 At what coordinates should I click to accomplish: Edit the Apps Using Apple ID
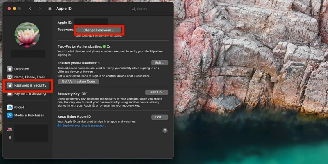tap(159, 117)
